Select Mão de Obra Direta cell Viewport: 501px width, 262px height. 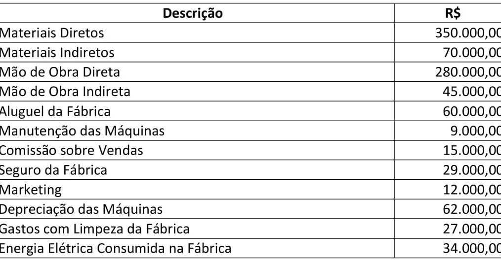[x=59, y=72]
